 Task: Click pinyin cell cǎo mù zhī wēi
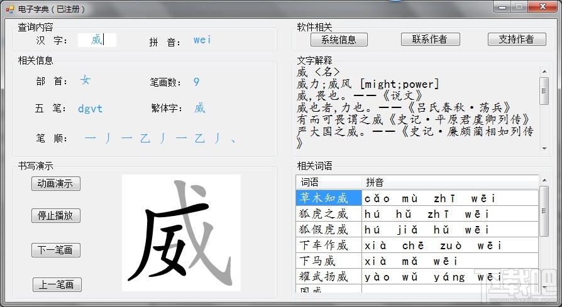coord(450,198)
